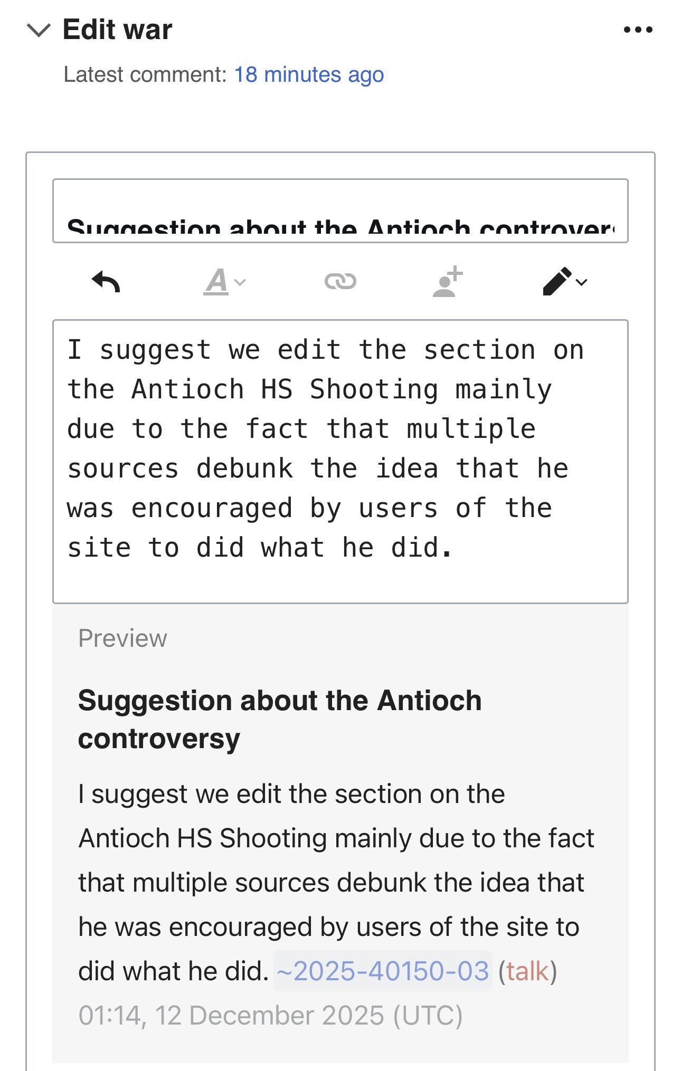Open the red "talk" link
The height and width of the screenshot is (1071, 681).
(x=527, y=971)
